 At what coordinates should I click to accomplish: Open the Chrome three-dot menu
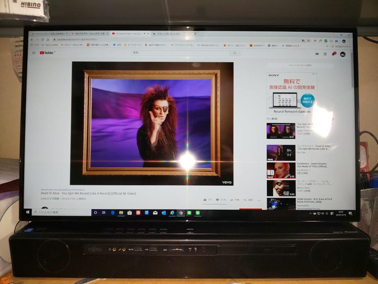[349, 41]
